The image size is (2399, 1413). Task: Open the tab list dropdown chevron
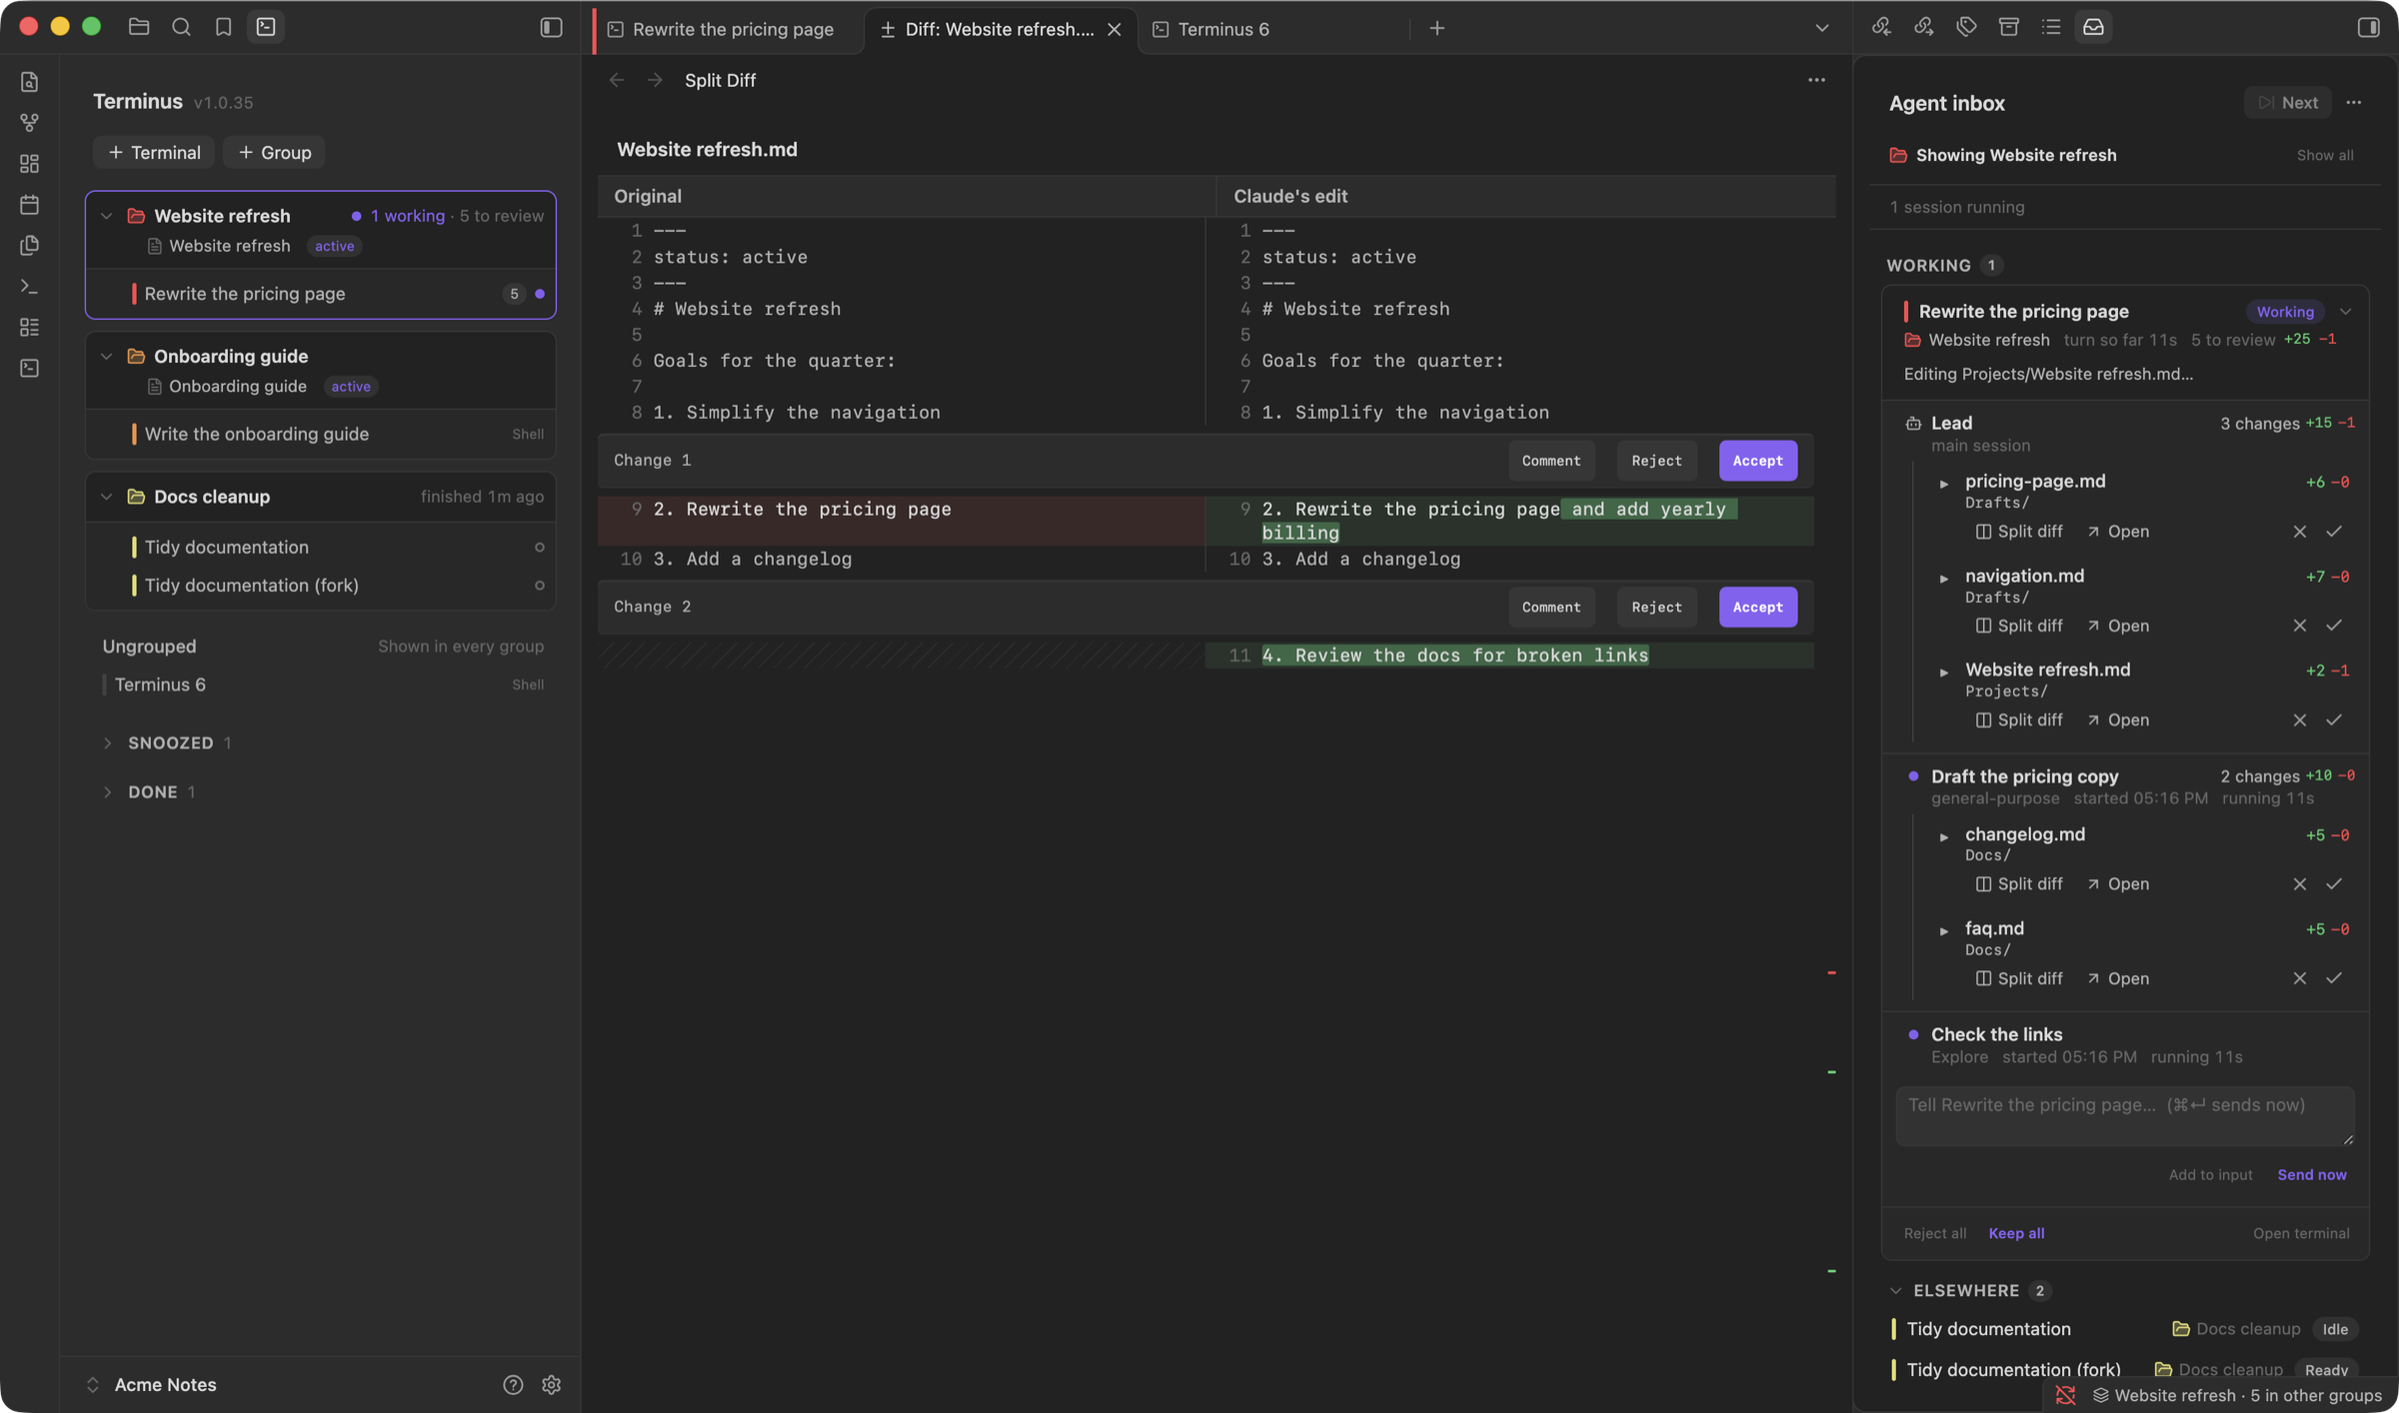click(x=1821, y=28)
